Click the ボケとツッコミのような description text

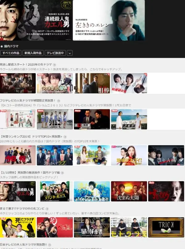(60, 213)
